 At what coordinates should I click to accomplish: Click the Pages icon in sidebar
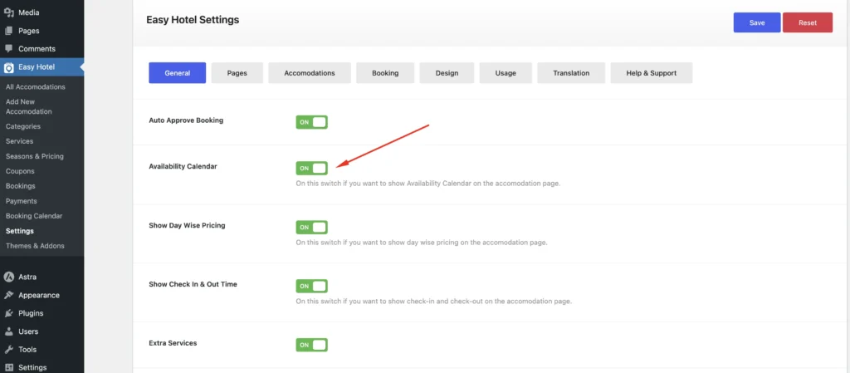click(x=9, y=31)
